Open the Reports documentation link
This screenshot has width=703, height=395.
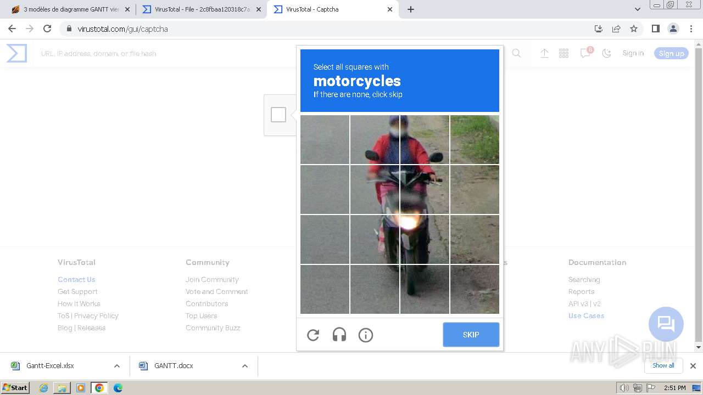tap(581, 291)
